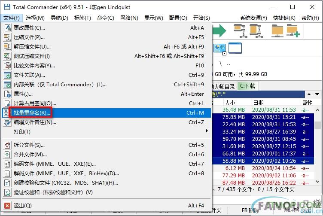The height and width of the screenshot is (216, 323).
Task: Click the Pack Files icon (压缩文件)
Action: pyautogui.click(x=7, y=37)
